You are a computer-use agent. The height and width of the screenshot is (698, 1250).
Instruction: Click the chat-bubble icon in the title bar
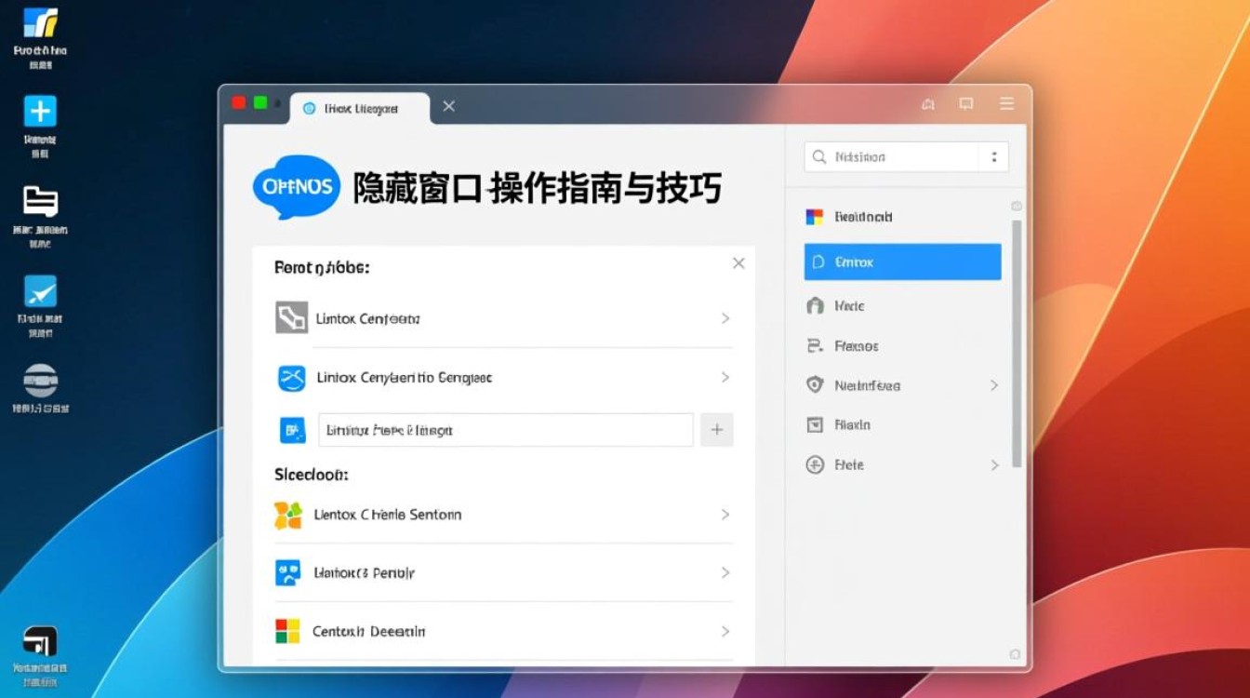[x=966, y=104]
